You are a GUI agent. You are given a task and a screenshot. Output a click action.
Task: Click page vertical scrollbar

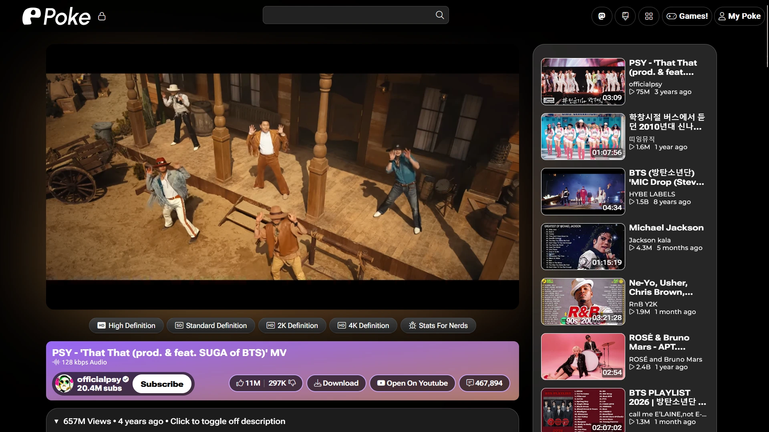point(767,36)
